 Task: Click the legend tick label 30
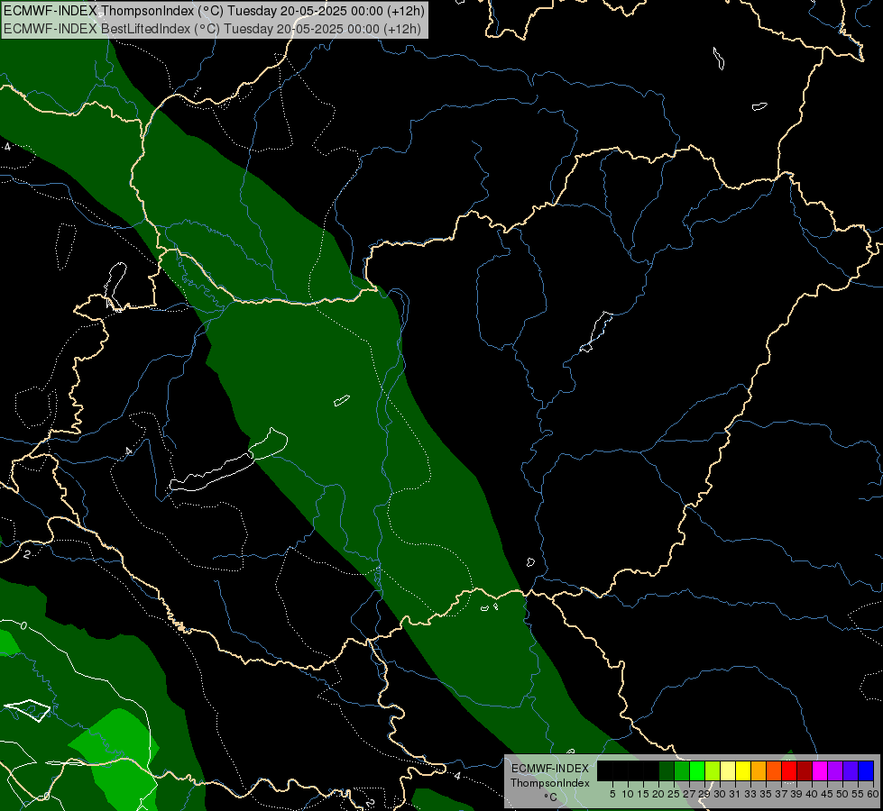pyautogui.click(x=720, y=794)
